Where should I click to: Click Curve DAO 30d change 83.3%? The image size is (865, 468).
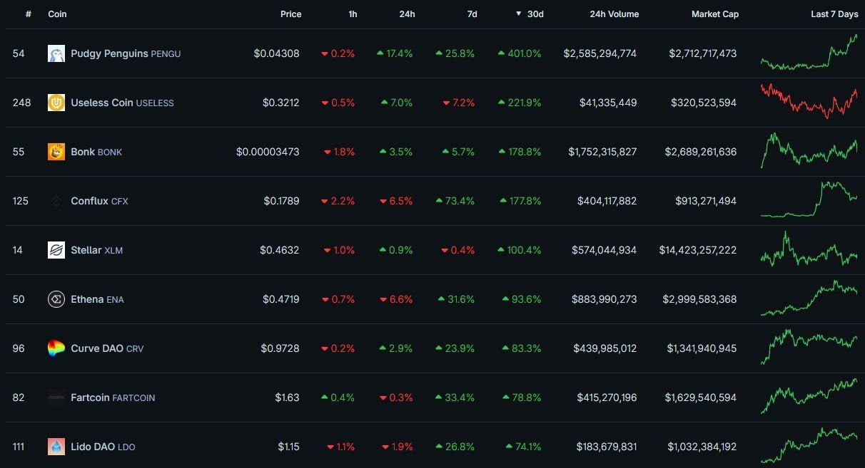coord(522,348)
